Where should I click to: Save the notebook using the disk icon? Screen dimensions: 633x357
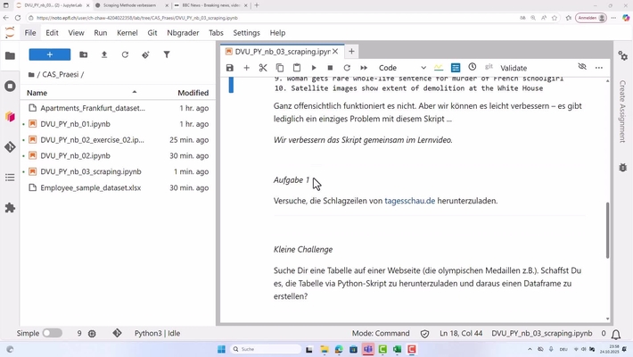pyautogui.click(x=230, y=68)
